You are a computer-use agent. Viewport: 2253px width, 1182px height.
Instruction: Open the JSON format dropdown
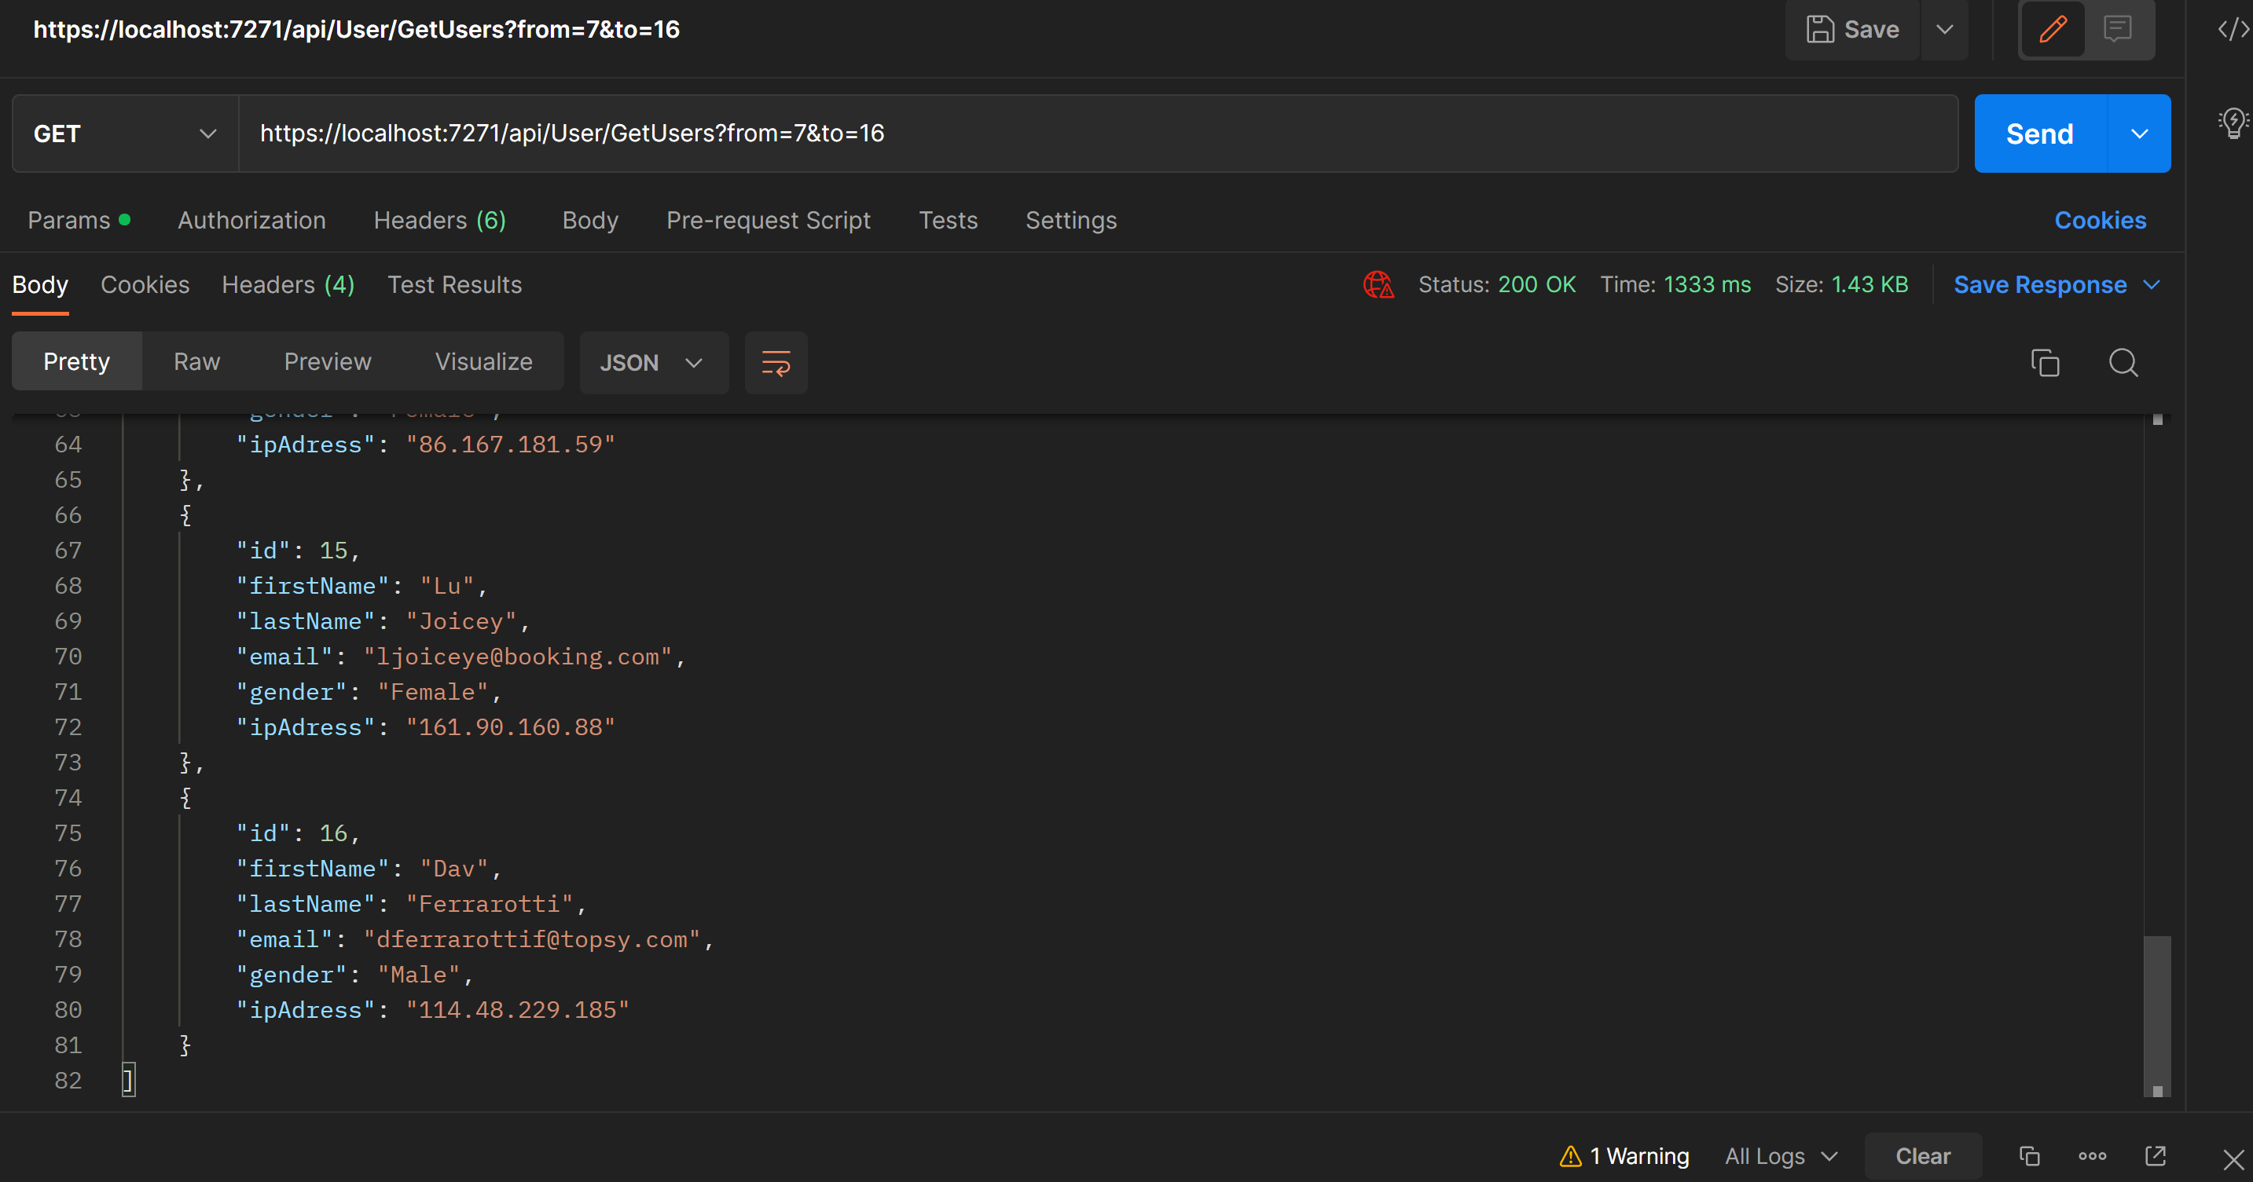click(653, 362)
